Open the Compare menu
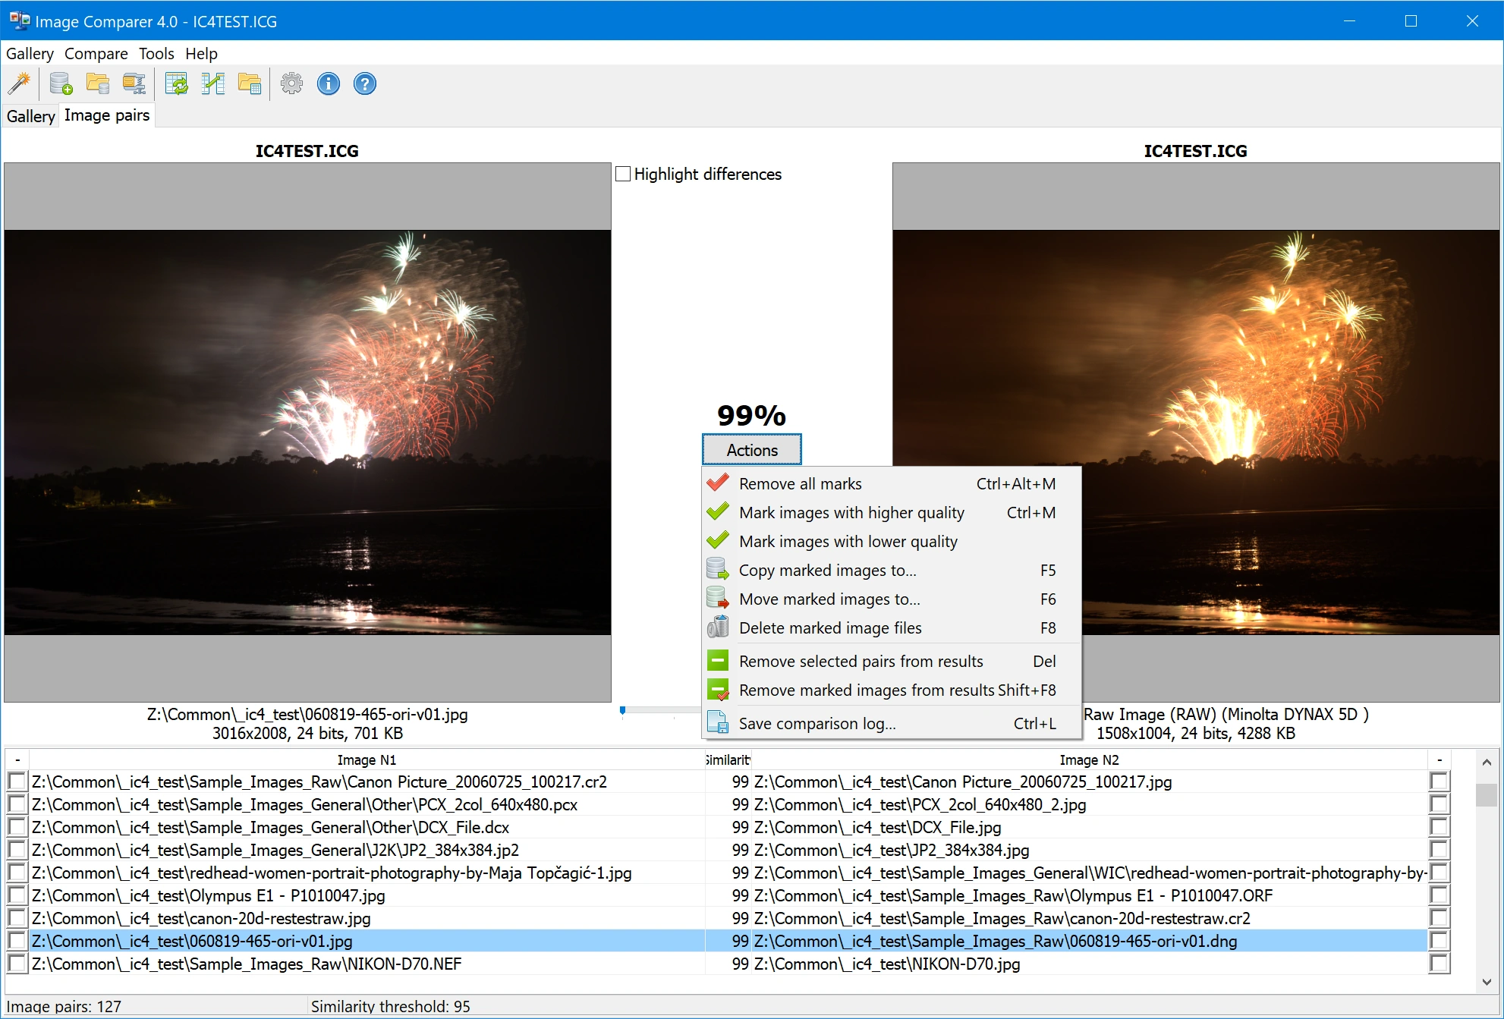 tap(96, 54)
